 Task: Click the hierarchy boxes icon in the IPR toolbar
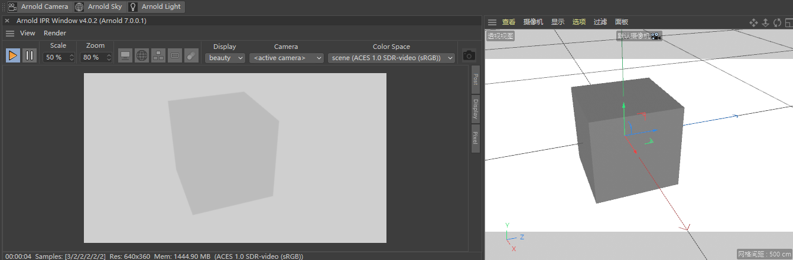(158, 55)
